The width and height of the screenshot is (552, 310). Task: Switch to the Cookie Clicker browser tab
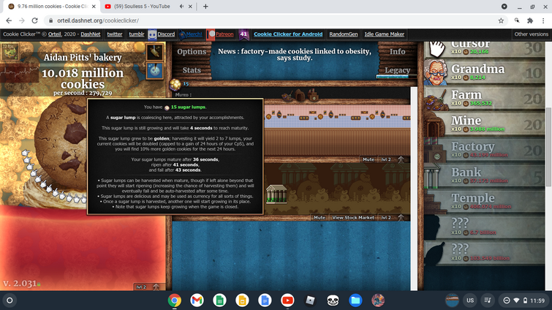[x=53, y=7]
